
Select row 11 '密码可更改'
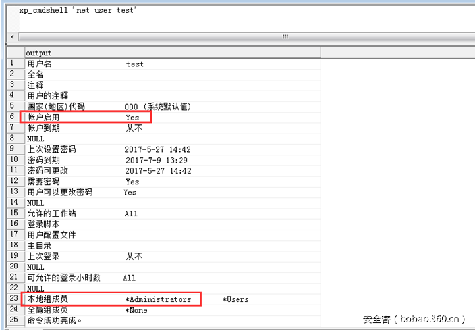173,170
